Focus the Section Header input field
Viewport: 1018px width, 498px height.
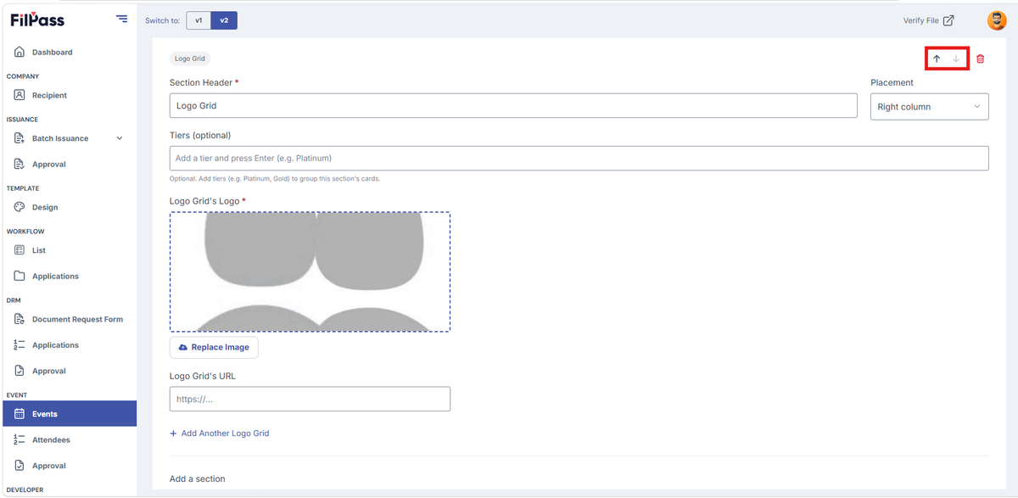coord(513,106)
